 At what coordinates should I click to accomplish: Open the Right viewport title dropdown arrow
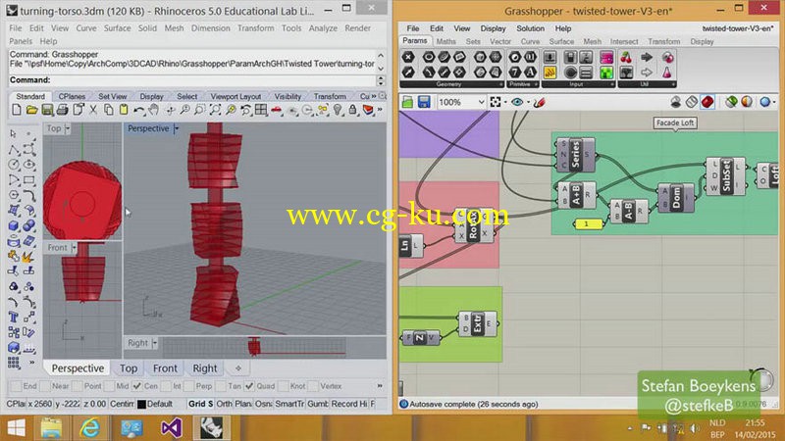pyautogui.click(x=155, y=343)
